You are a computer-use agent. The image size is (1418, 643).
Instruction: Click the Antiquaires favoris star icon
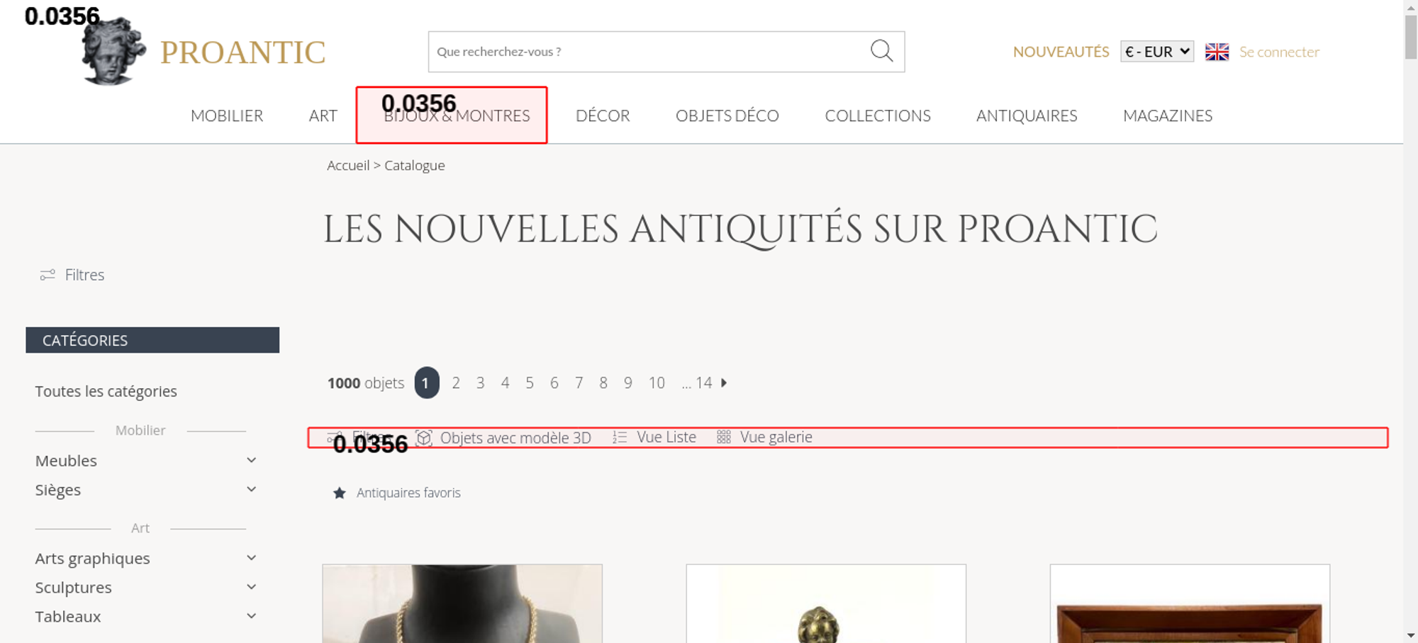point(340,493)
